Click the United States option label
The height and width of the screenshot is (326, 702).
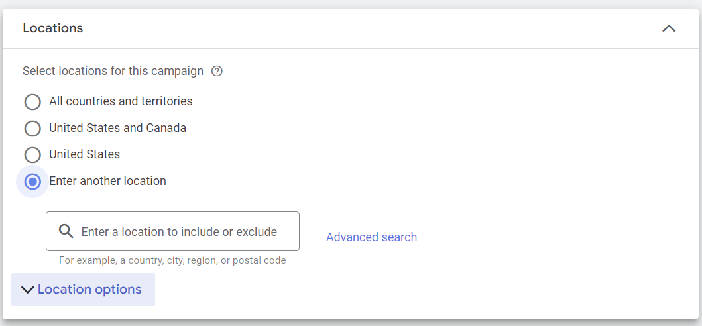(84, 154)
